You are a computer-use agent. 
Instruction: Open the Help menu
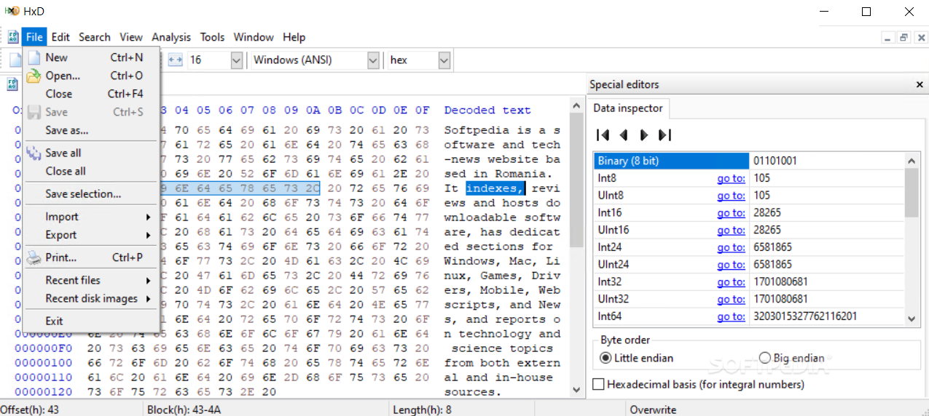[294, 37]
